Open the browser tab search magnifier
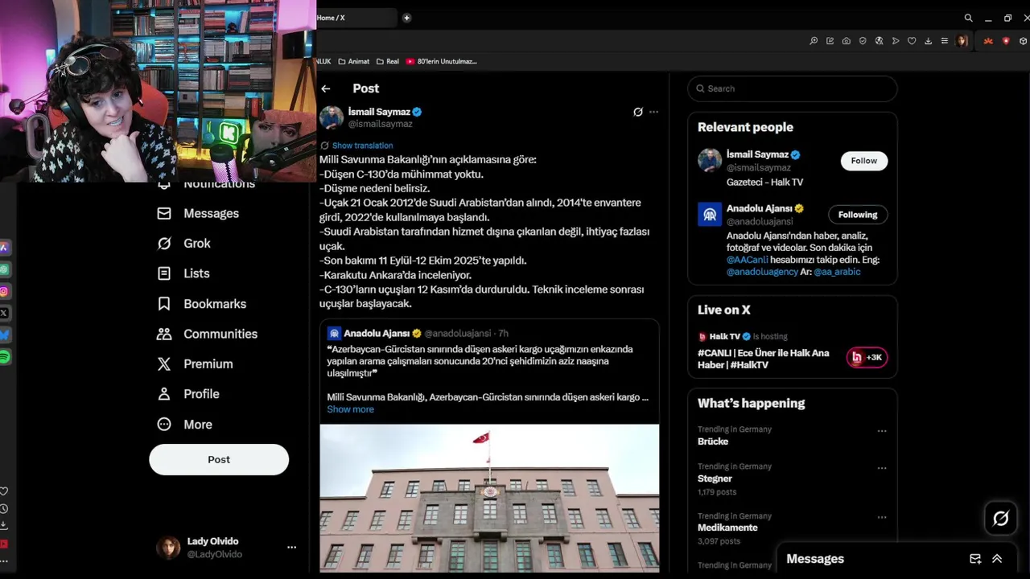 pos(968,18)
